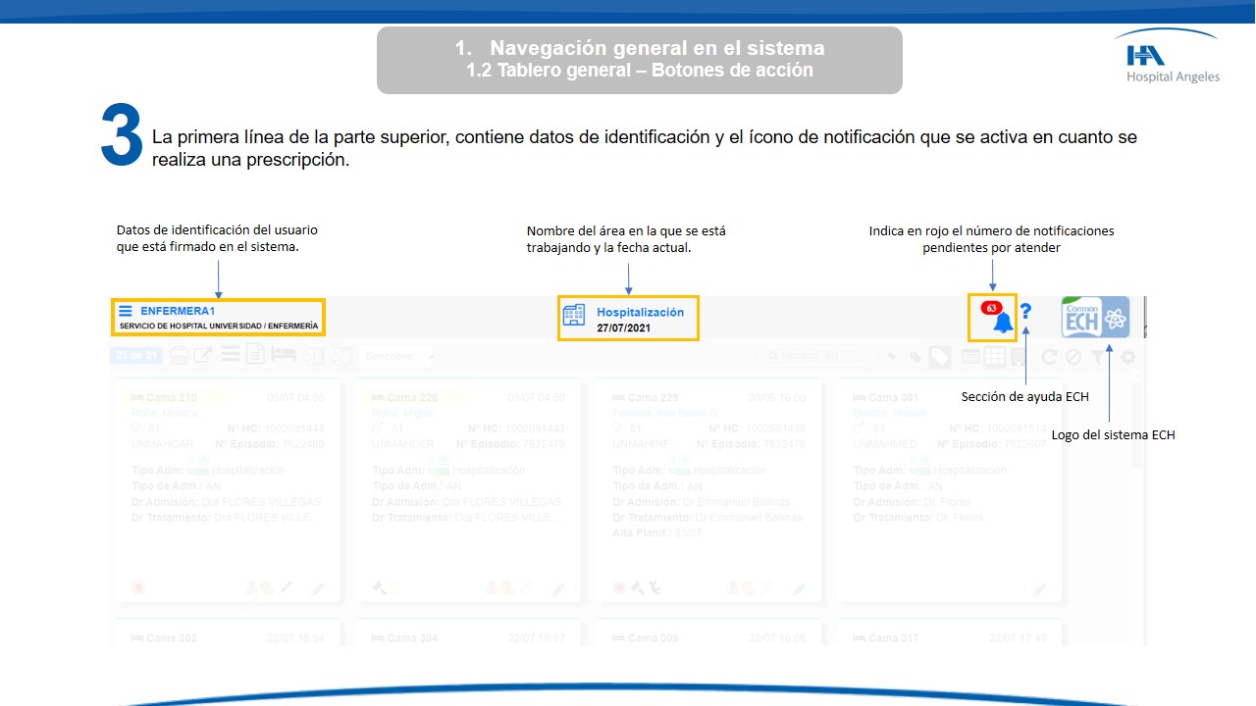Expand the Seleccionar dropdown
1256x706 pixels.
point(396,356)
